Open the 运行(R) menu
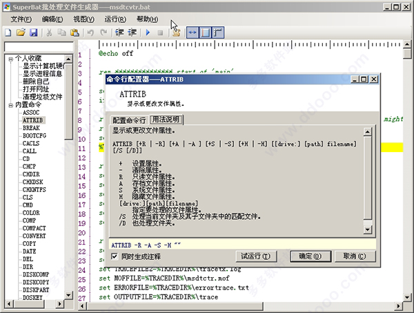Viewport: 414px width, 313px height. [x=115, y=19]
